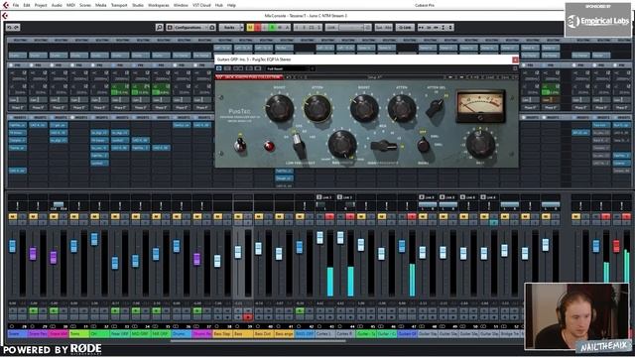The width and height of the screenshot is (635, 357).
Task: Click the Atten Sel selector switch
Action: (436, 107)
